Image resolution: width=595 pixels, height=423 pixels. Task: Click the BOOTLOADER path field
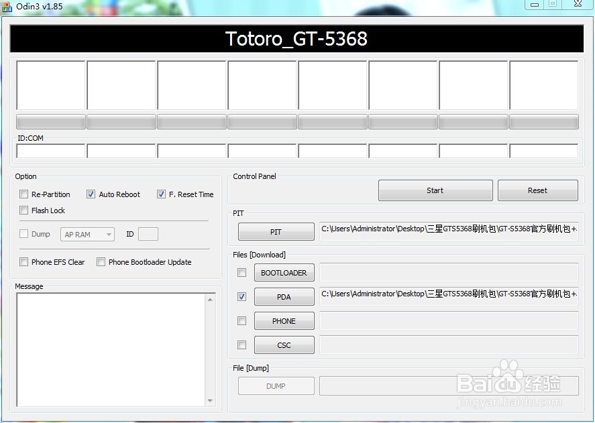449,272
